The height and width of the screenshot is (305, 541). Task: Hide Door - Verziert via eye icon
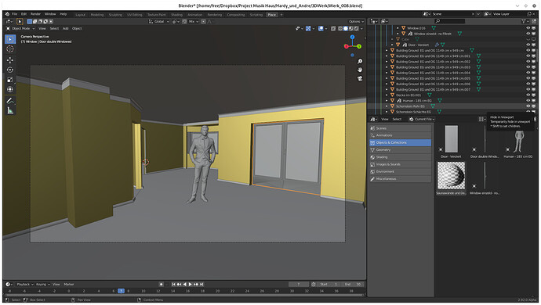click(528, 45)
